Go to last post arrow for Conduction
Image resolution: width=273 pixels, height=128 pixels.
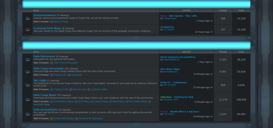pos(212,32)
